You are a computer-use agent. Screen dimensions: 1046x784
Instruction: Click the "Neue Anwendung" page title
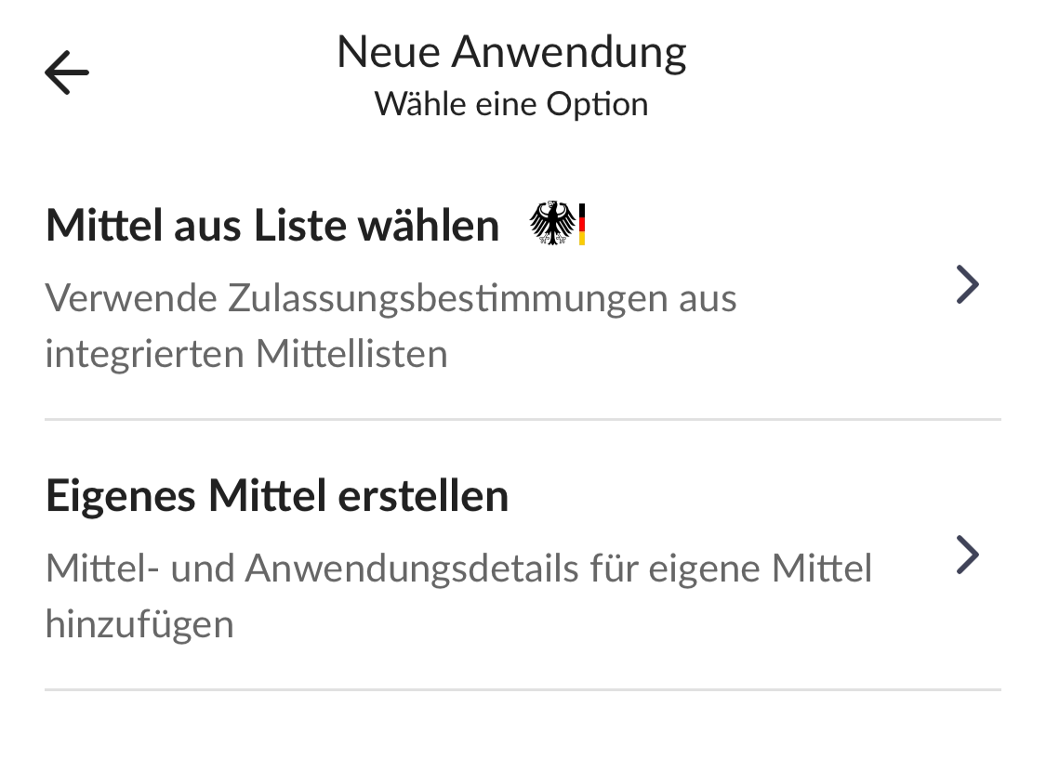[511, 52]
